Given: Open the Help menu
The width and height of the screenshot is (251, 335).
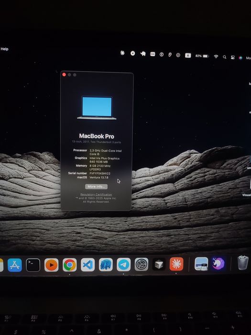Looking at the screenshot, I should click(4, 49).
